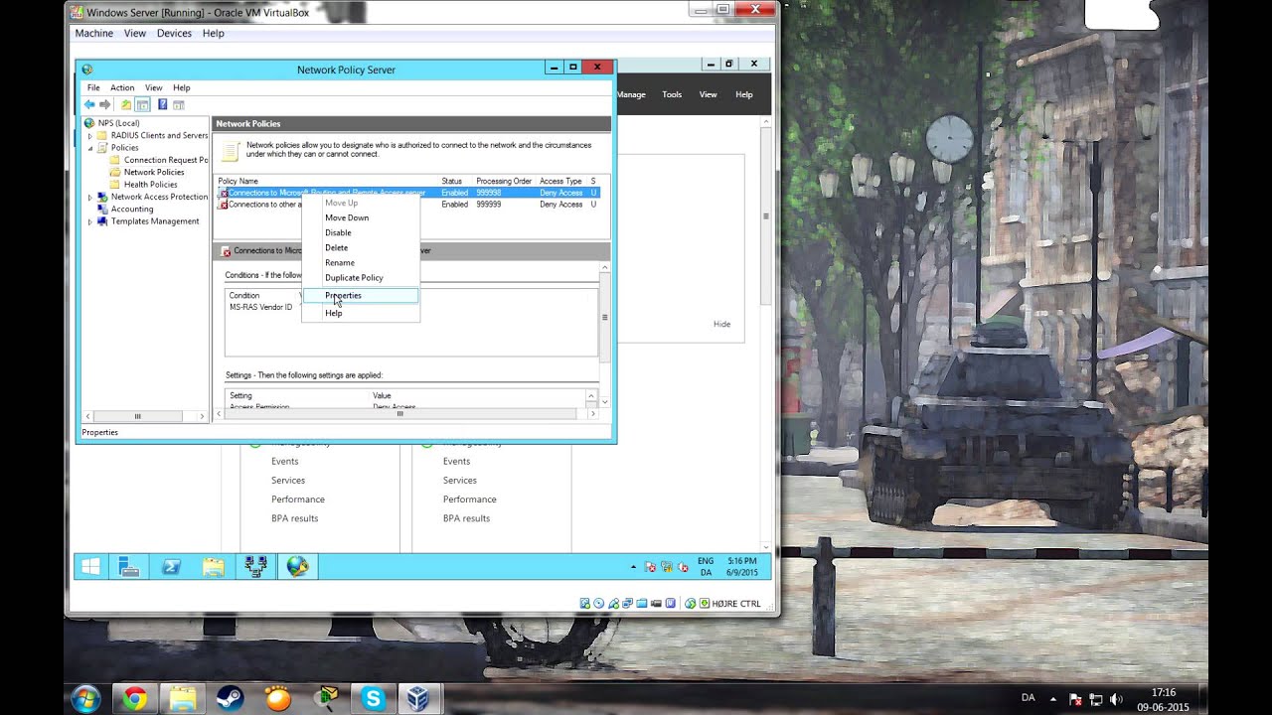Select the Templates Management tree item
This screenshot has width=1272, height=715.
[155, 221]
